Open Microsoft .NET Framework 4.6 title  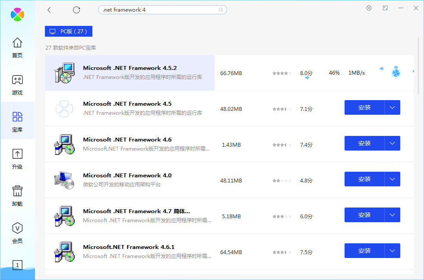click(x=127, y=139)
